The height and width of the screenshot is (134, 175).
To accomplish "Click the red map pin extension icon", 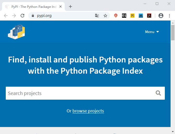I will (116, 16).
